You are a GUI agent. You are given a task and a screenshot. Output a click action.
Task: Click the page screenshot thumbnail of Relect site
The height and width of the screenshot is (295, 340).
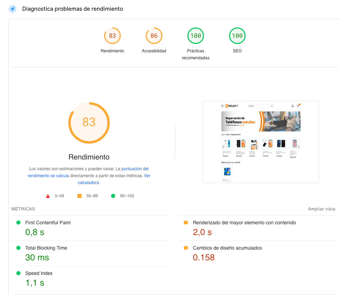pyautogui.click(x=261, y=142)
